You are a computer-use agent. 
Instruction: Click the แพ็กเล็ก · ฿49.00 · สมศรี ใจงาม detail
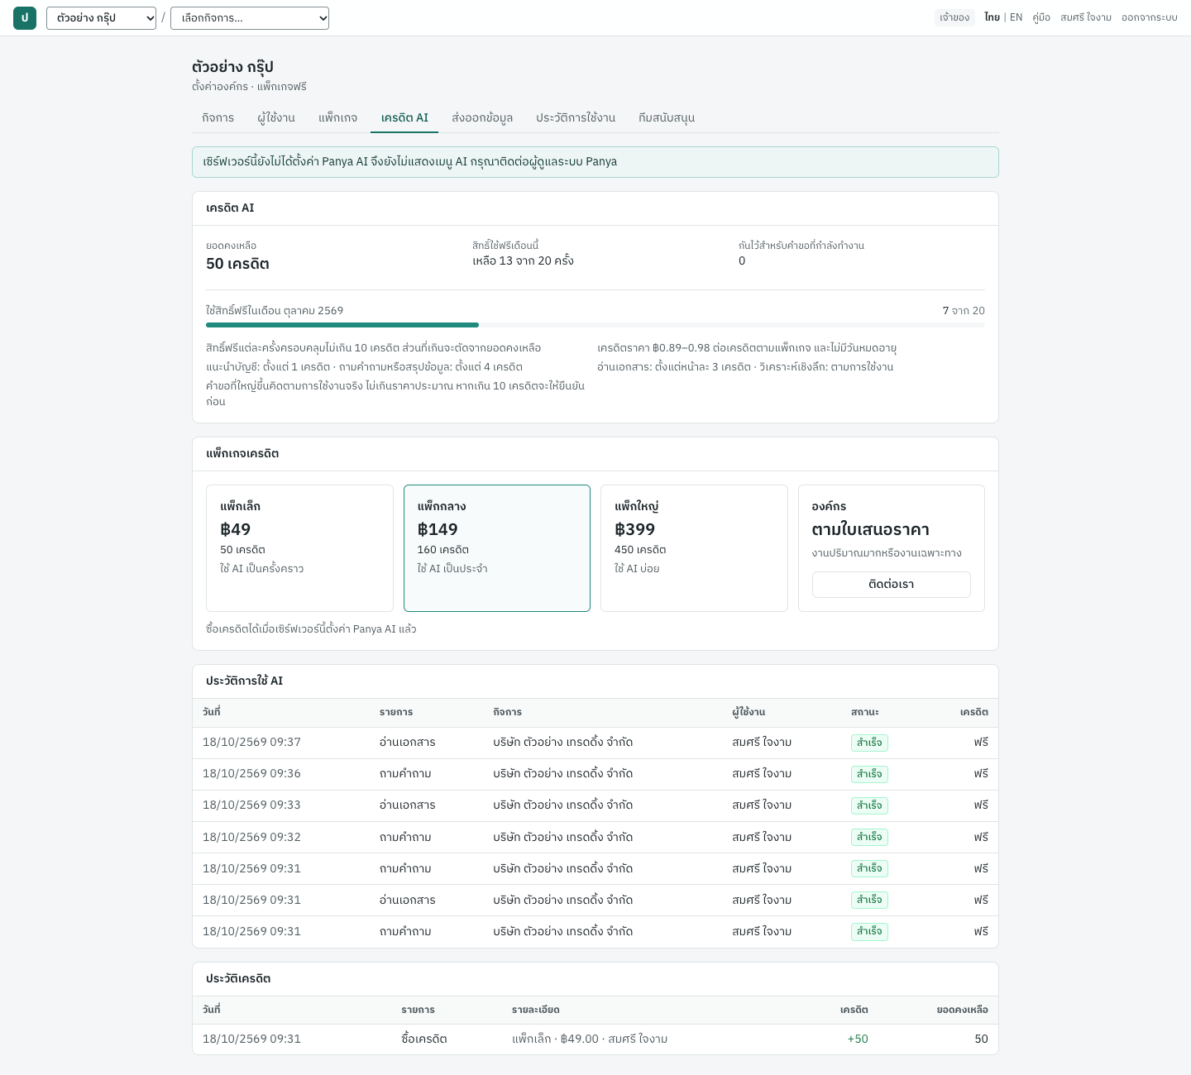590,1039
